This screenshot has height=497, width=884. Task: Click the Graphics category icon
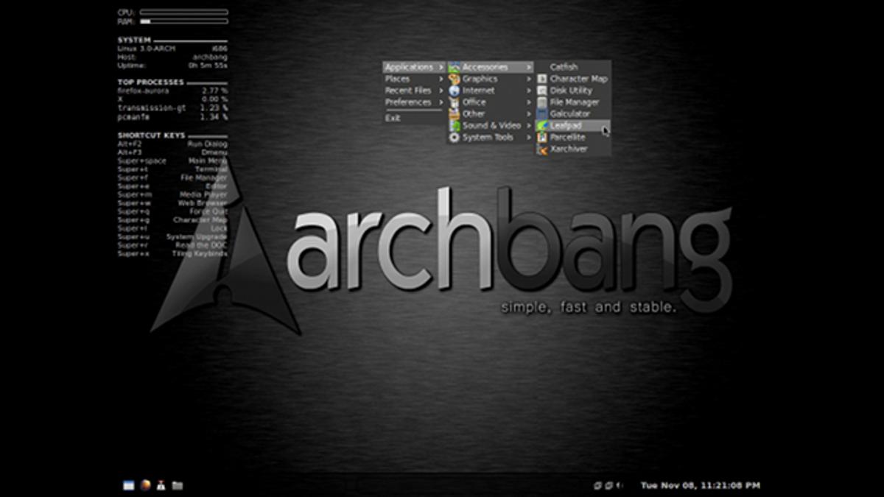[455, 79]
